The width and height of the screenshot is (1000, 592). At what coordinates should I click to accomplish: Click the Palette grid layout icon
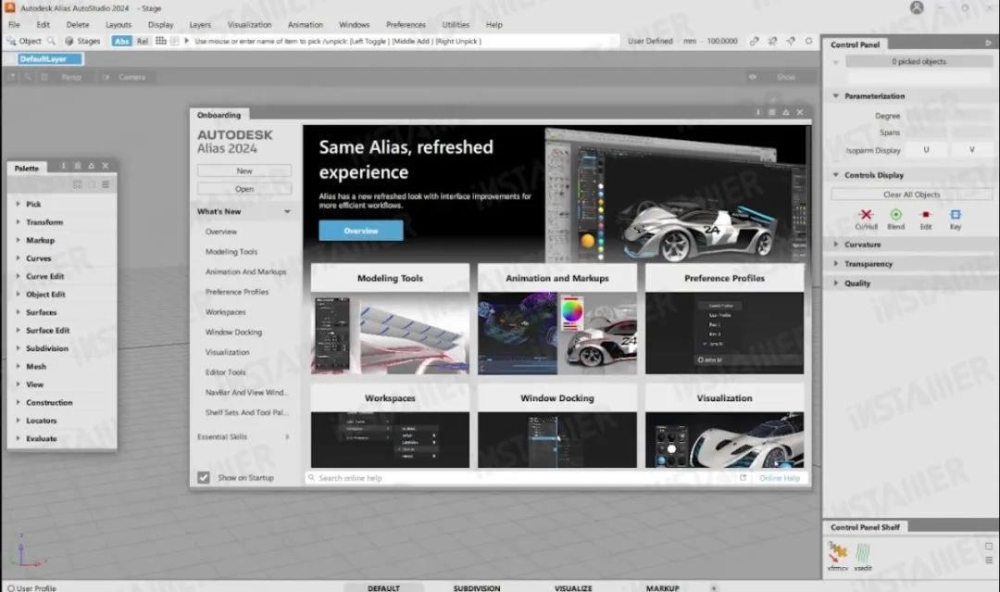coord(77,184)
